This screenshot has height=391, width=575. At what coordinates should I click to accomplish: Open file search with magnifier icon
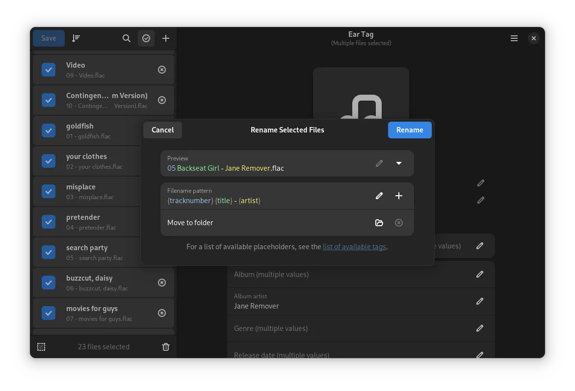pos(127,38)
